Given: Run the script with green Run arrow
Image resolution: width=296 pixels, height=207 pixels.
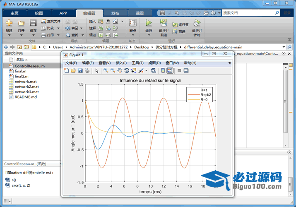Looking at the screenshot, I should click(x=149, y=23).
